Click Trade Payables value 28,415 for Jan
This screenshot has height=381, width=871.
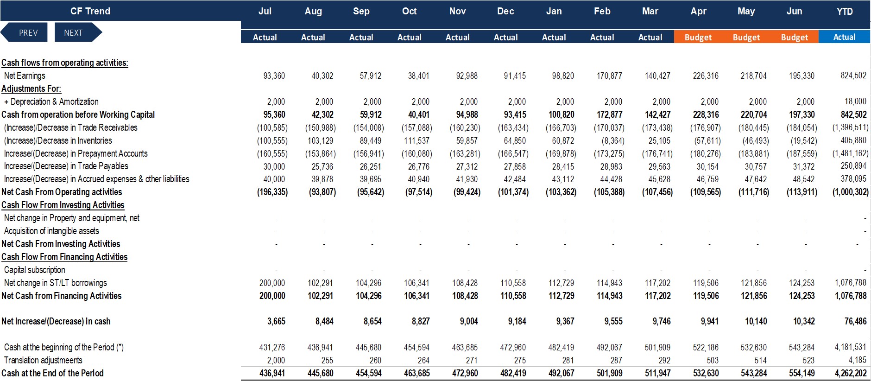click(563, 166)
